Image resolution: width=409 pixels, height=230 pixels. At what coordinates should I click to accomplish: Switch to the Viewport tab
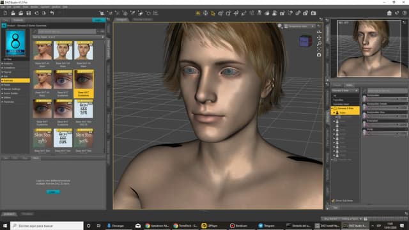click(121, 20)
